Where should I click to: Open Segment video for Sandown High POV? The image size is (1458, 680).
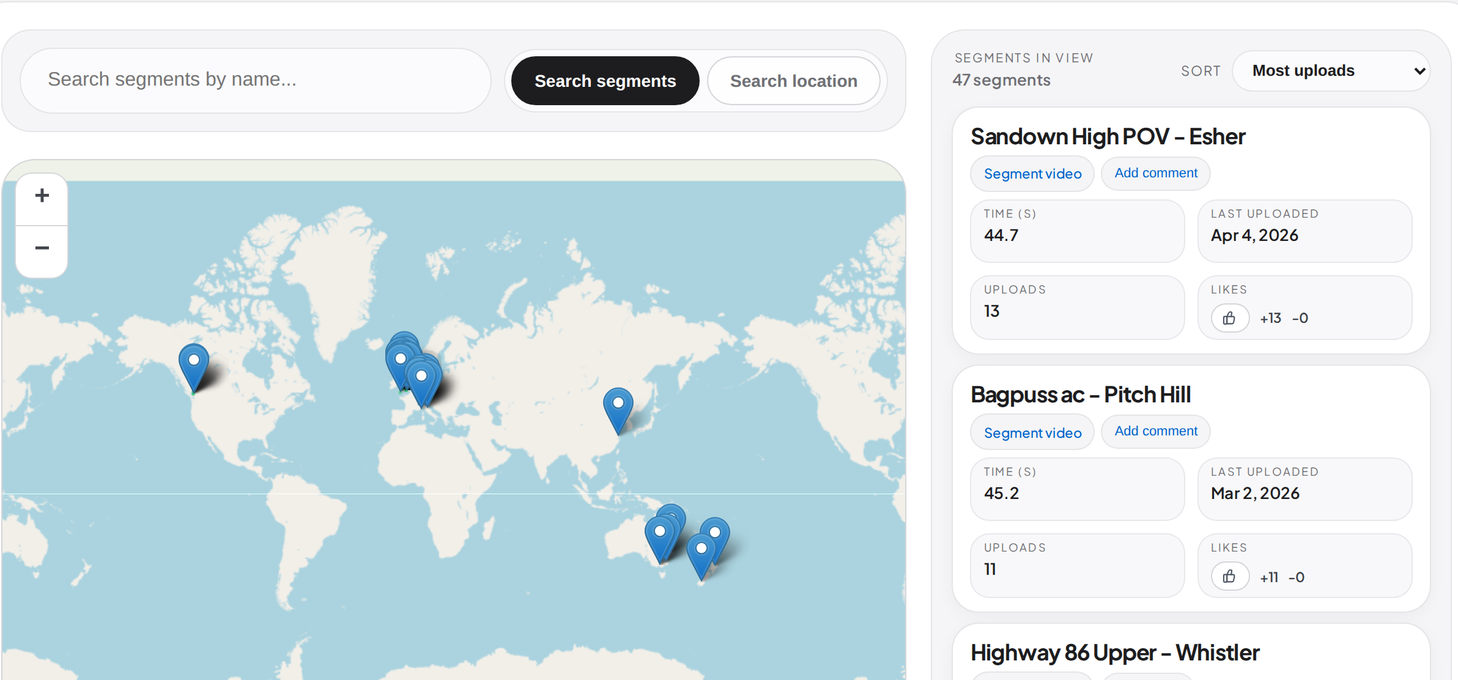click(x=1032, y=174)
